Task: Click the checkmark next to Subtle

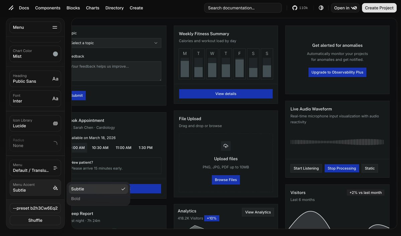Action: (123, 189)
